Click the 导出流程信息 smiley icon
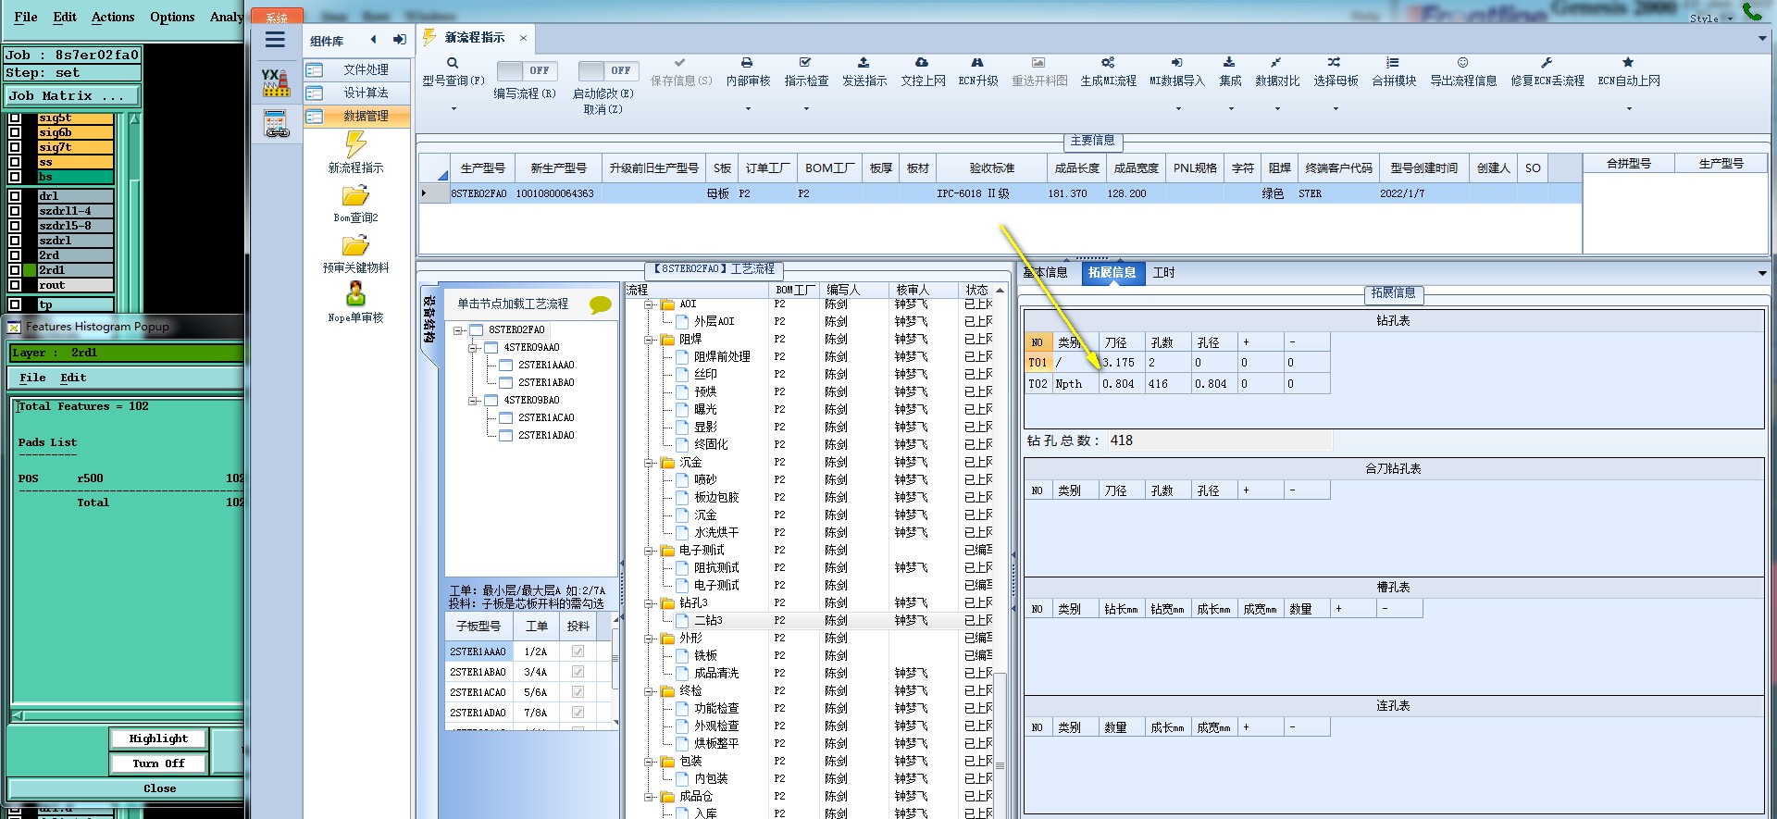This screenshot has height=819, width=1777. point(1462,63)
